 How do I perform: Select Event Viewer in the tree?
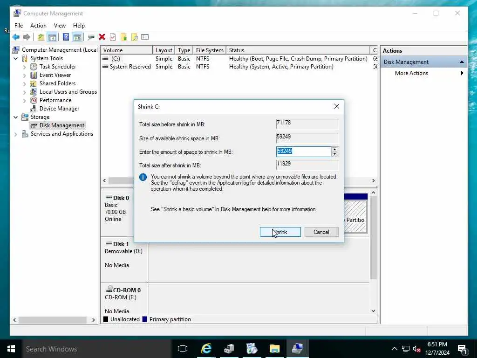(55, 75)
